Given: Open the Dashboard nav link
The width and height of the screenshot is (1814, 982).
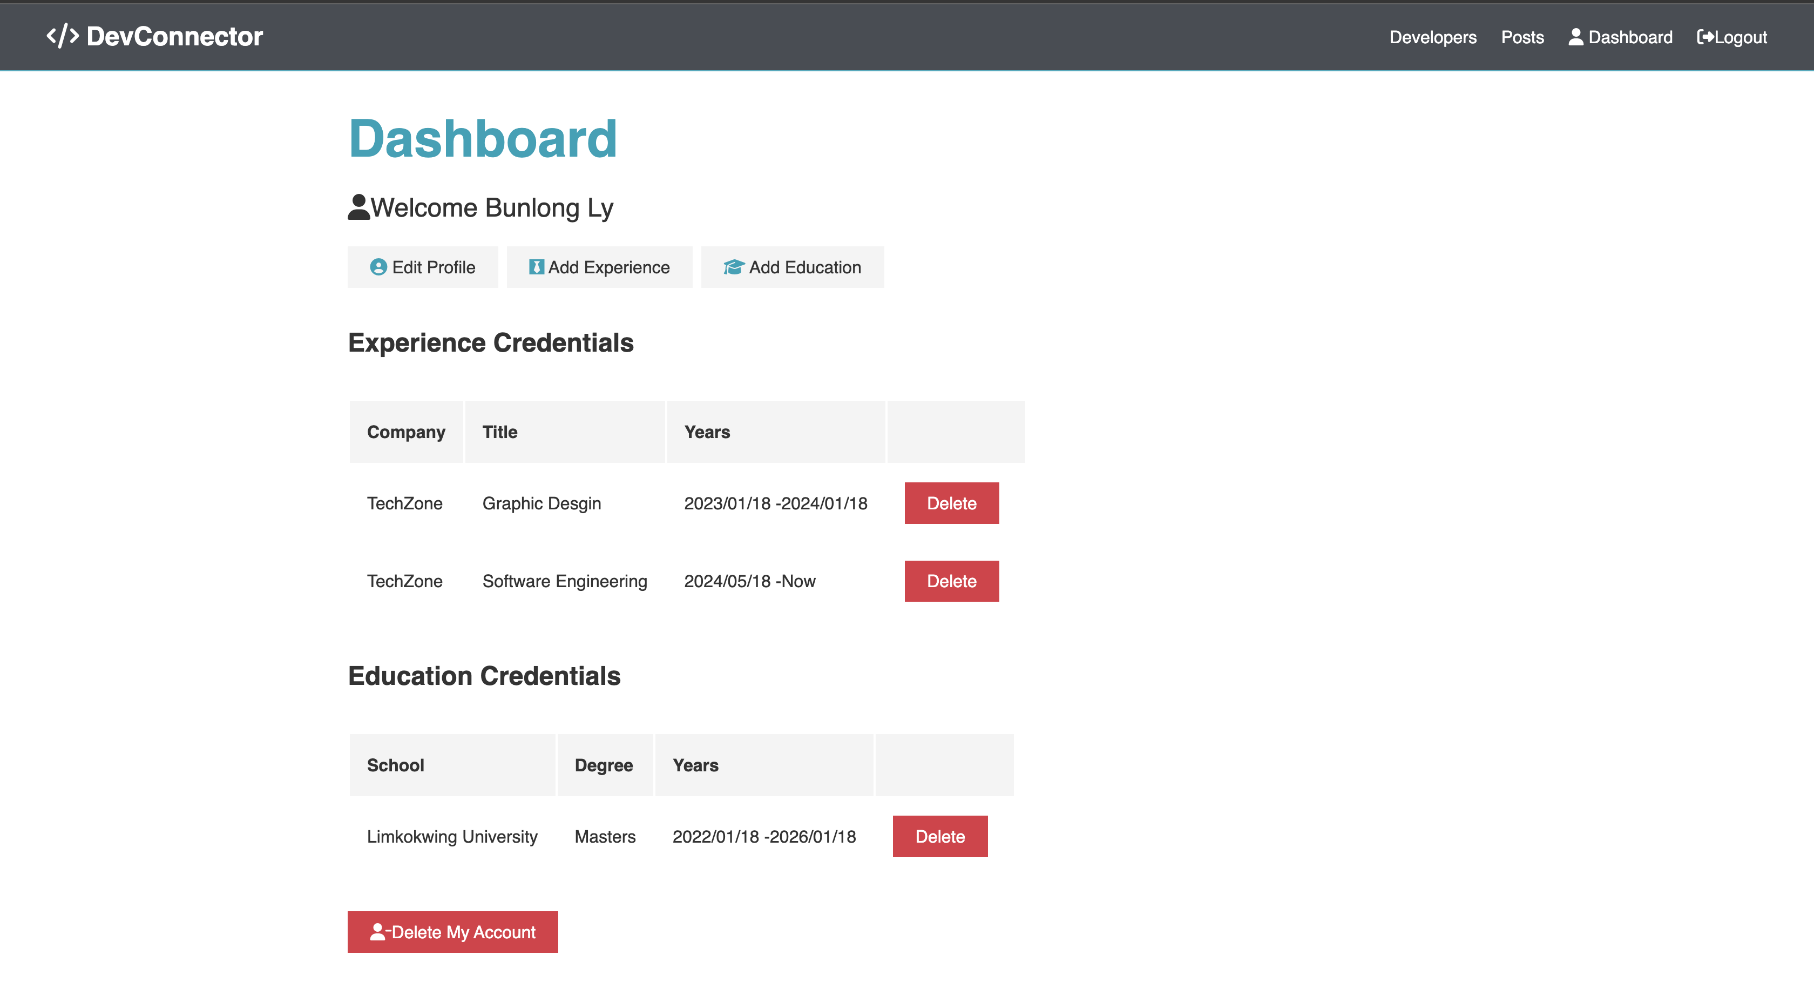Looking at the screenshot, I should coord(1629,37).
